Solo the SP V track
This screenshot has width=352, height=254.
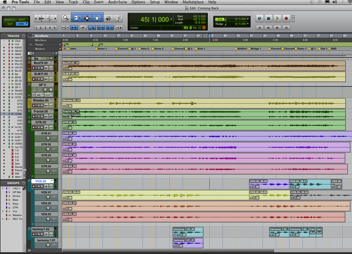(45, 90)
